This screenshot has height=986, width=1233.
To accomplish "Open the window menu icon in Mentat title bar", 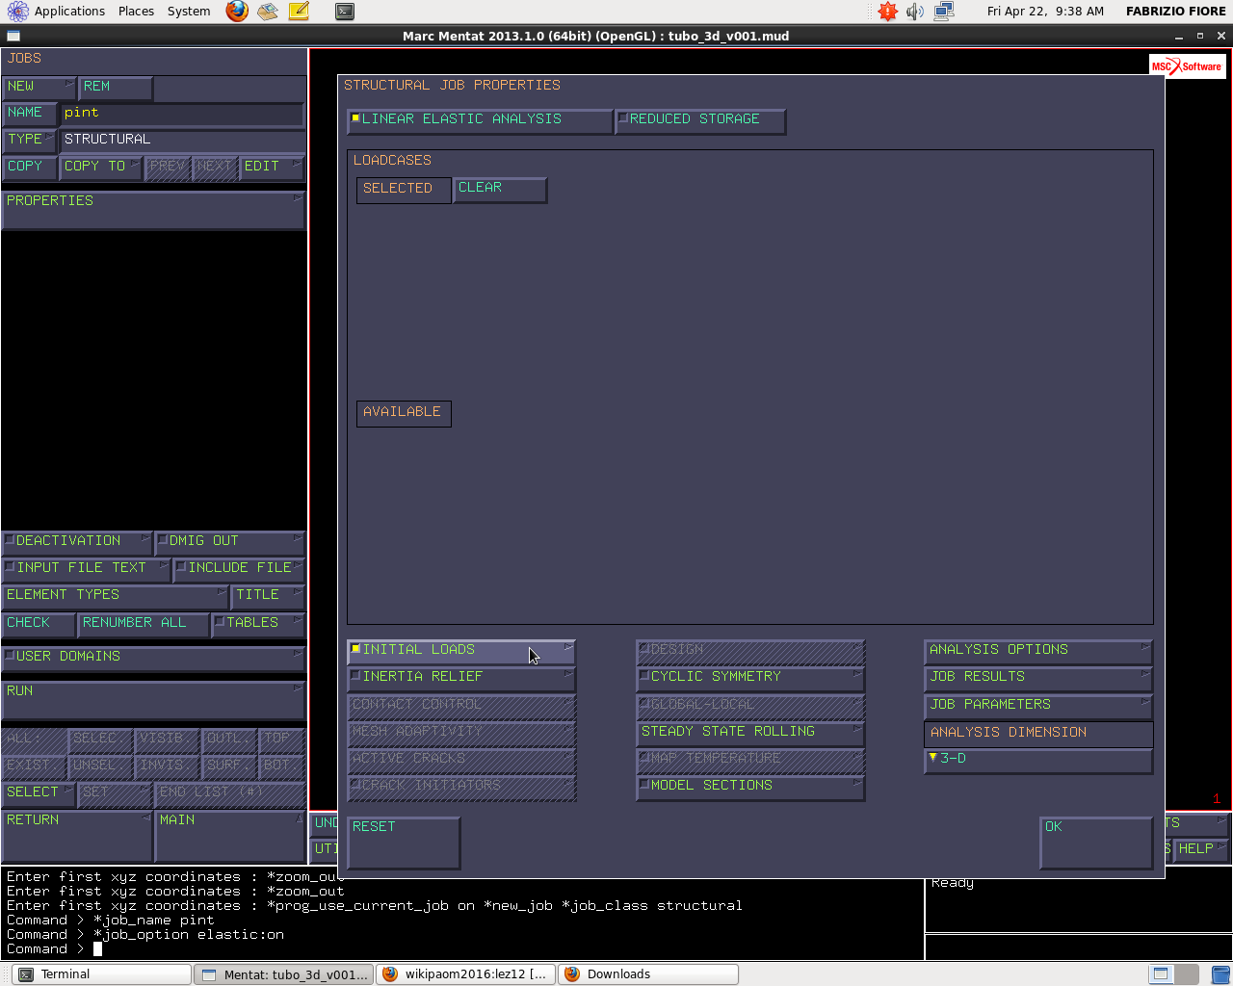I will pos(13,36).
